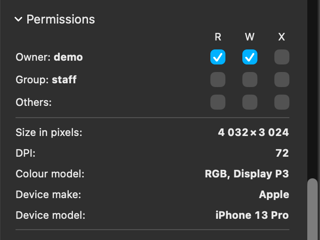Image resolution: width=320 pixels, height=240 pixels.
Task: Enable Group staff read permission
Action: 218,80
